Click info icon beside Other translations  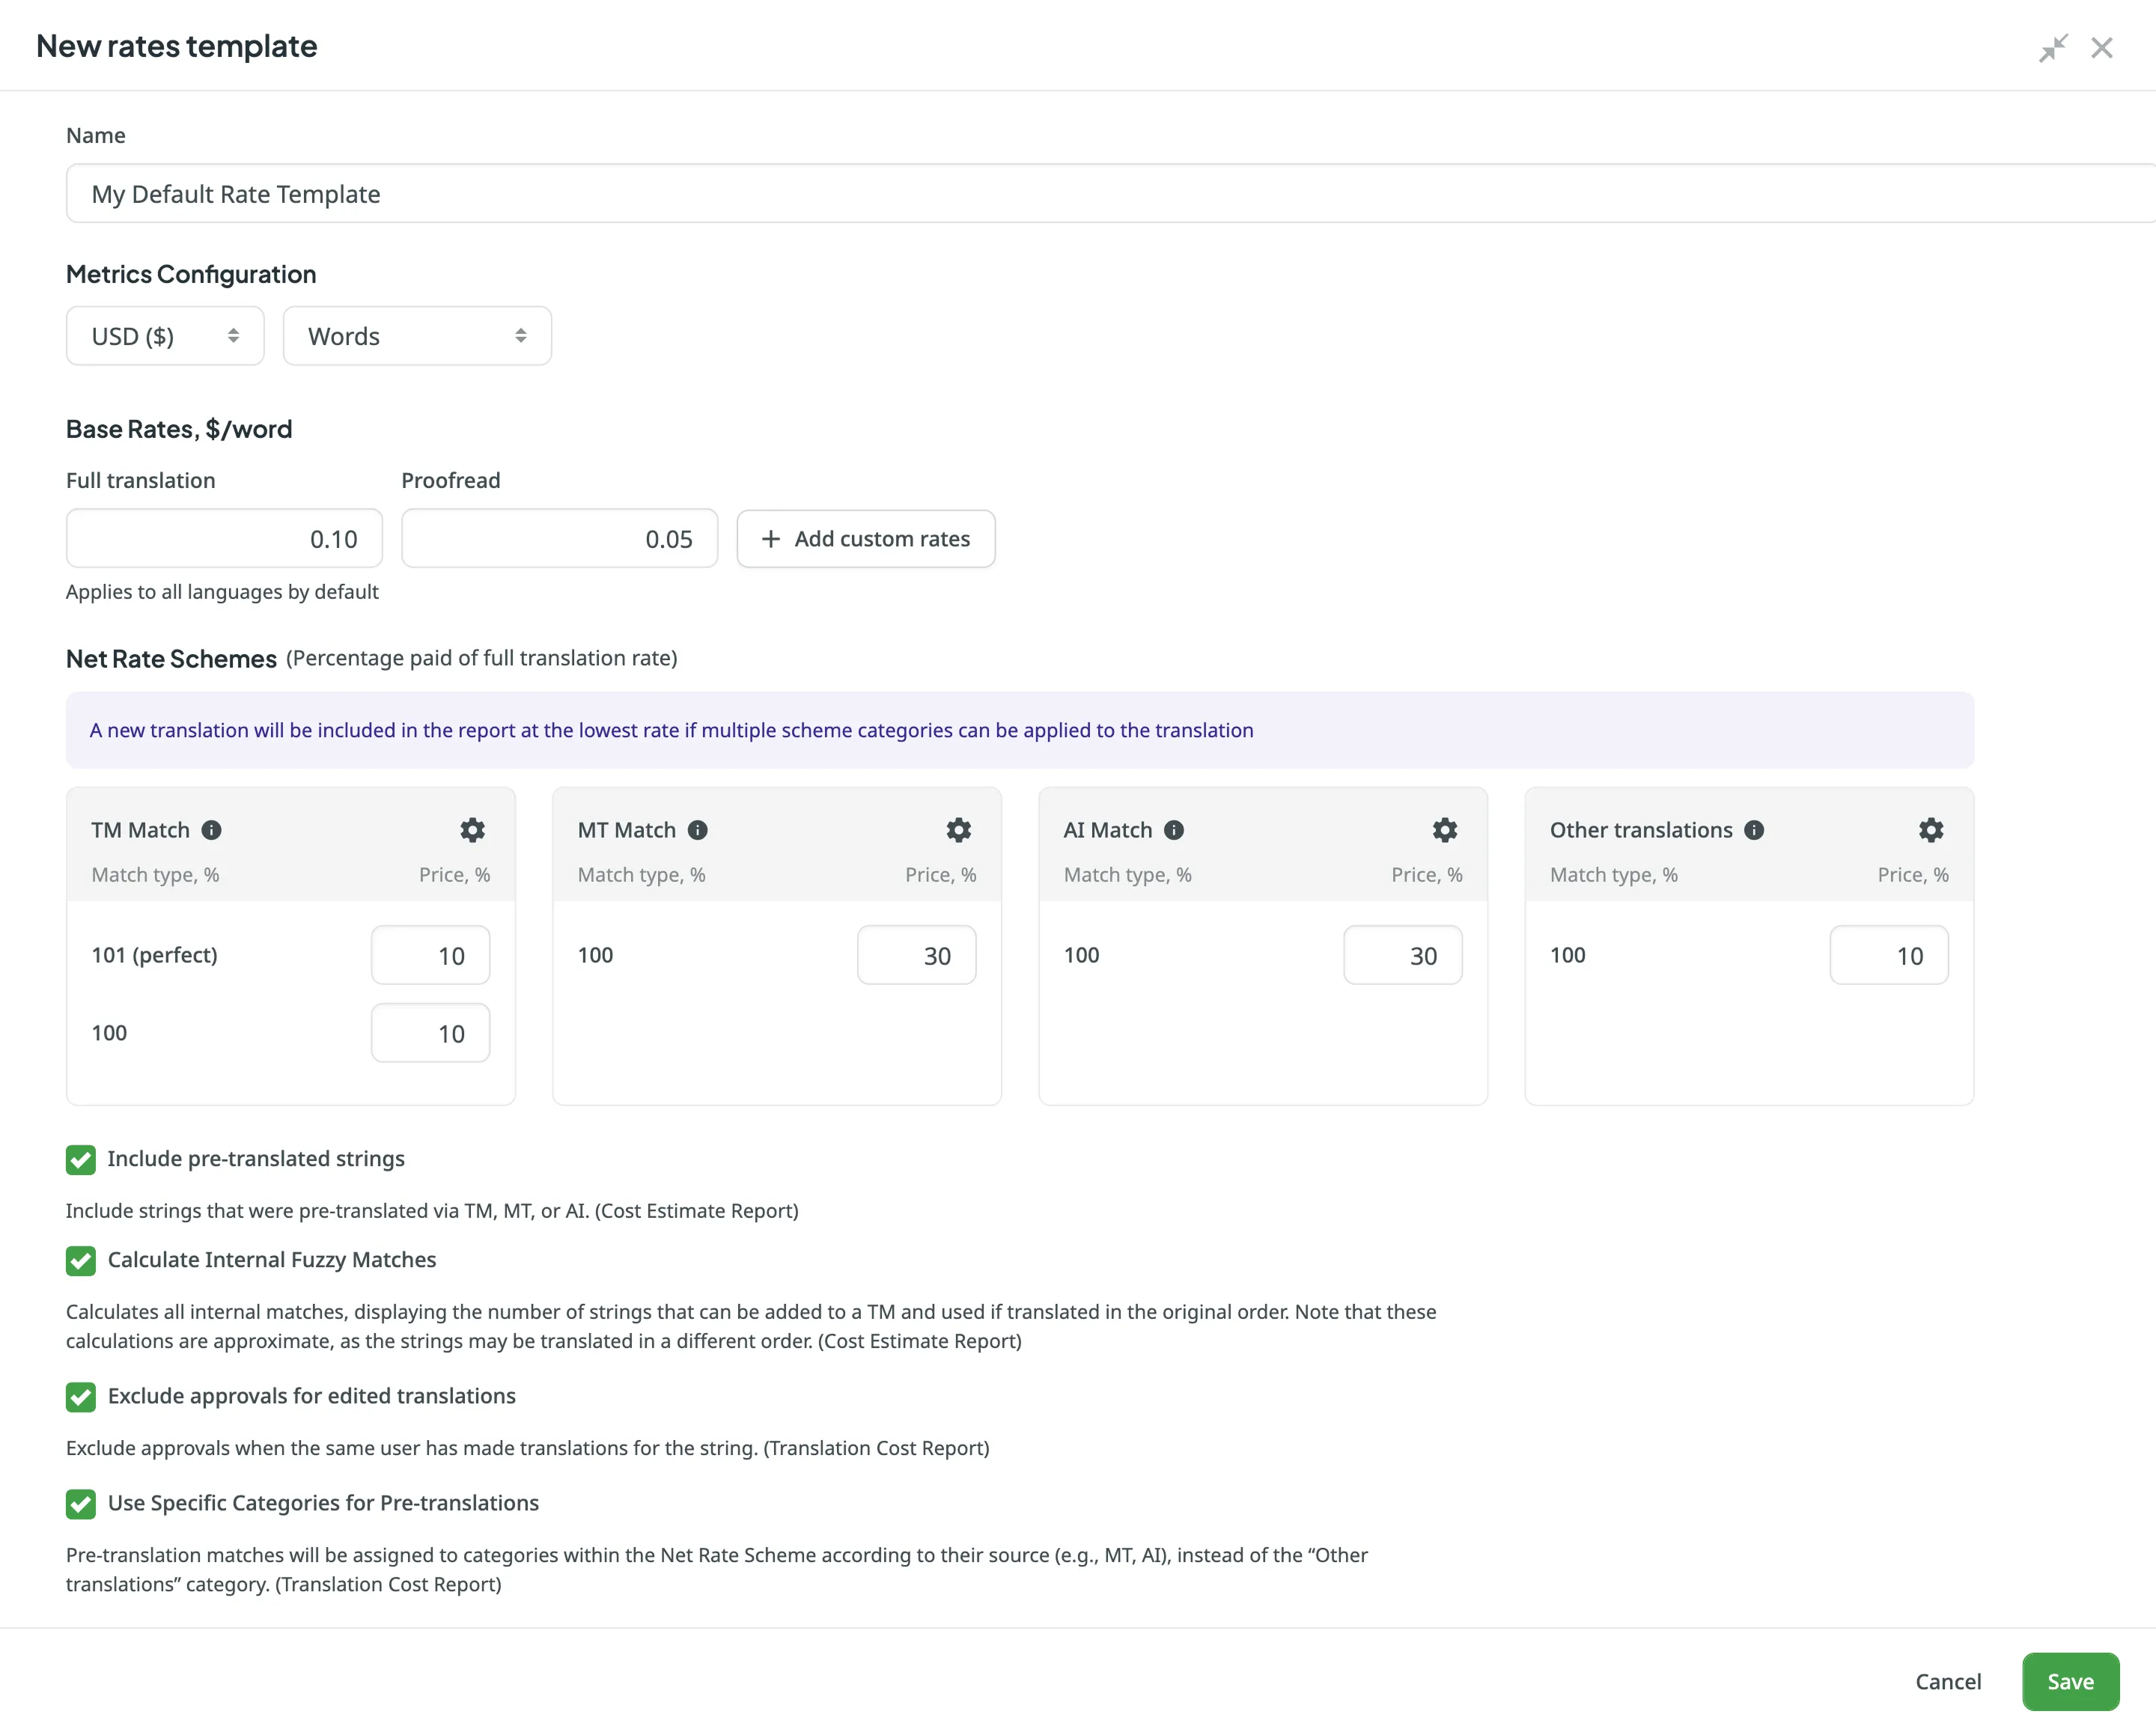coord(1754,830)
